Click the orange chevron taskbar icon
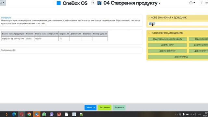 pos(6,114)
